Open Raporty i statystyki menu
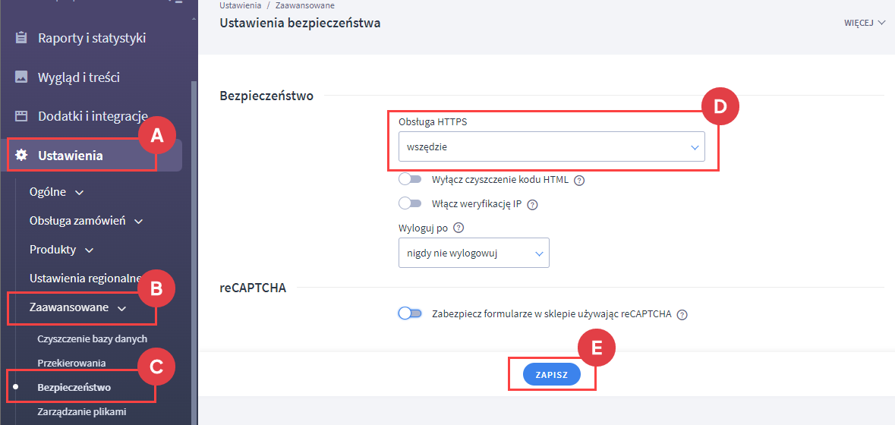Viewport: 895px width, 425px height. (x=91, y=38)
